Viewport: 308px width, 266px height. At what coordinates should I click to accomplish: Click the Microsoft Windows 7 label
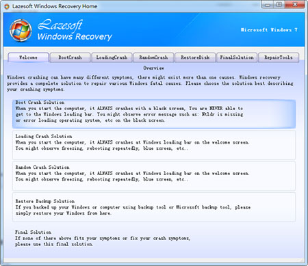tap(269, 30)
